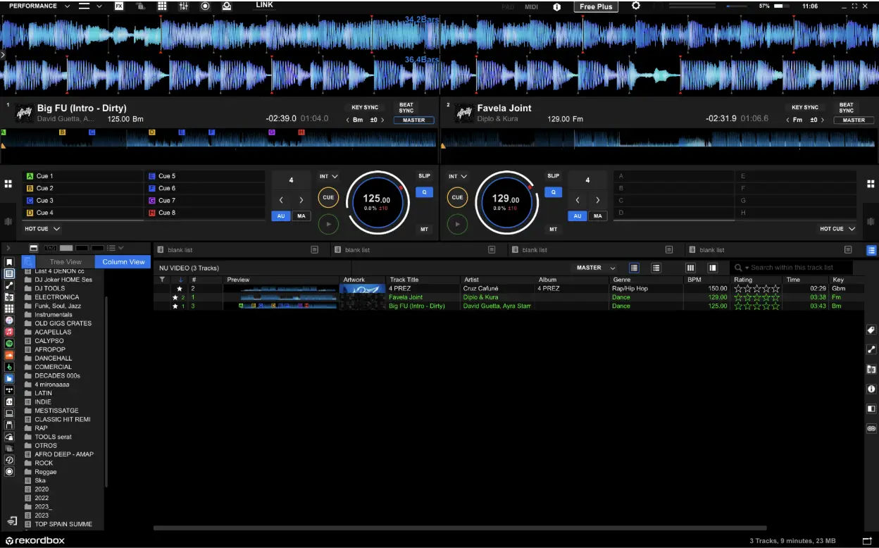The image size is (879, 548).
Task: Trigger hot cue H labeled Cue 8
Action: coord(205,213)
